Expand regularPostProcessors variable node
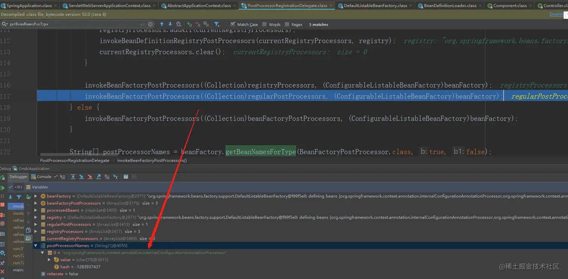Image resolution: width=568 pixels, height=279 pixels. (x=36, y=224)
